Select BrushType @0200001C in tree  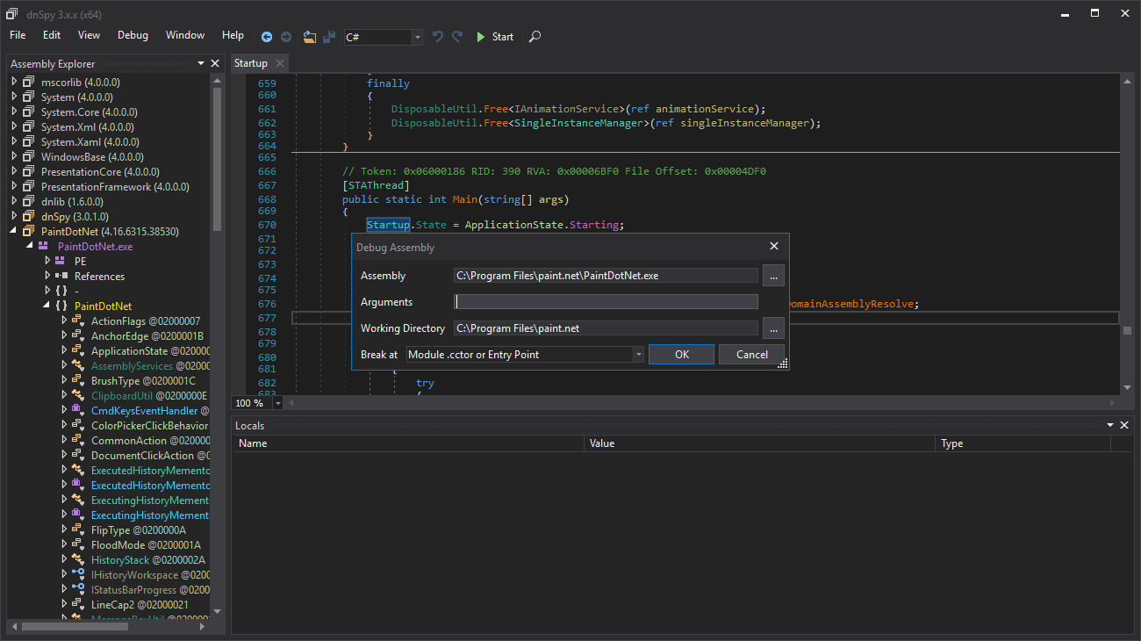143,381
